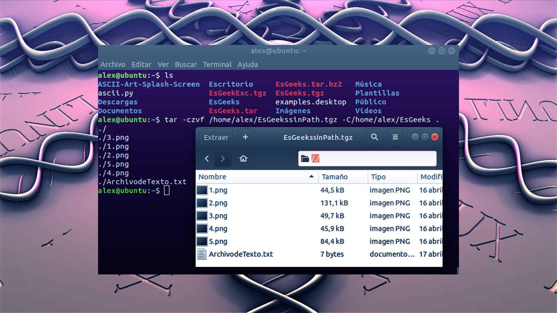Click the image icon next to 1.png
The image size is (557, 313).
(x=202, y=190)
